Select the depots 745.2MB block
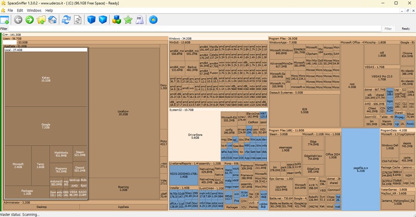This screenshot has width=416, height=217. click(x=407, y=145)
